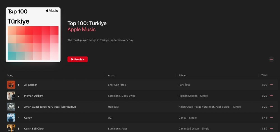Click Ali Cabbar album artwork thumbnail
Viewport: 280px width, 132px height.
[x=11, y=85]
